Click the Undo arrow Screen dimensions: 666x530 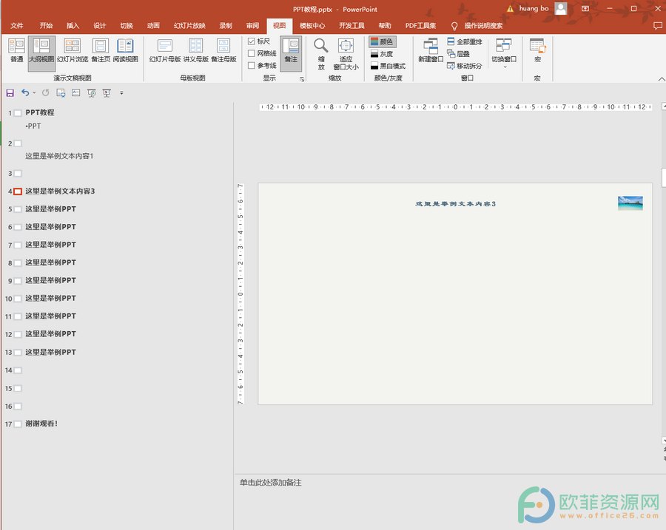(25, 93)
